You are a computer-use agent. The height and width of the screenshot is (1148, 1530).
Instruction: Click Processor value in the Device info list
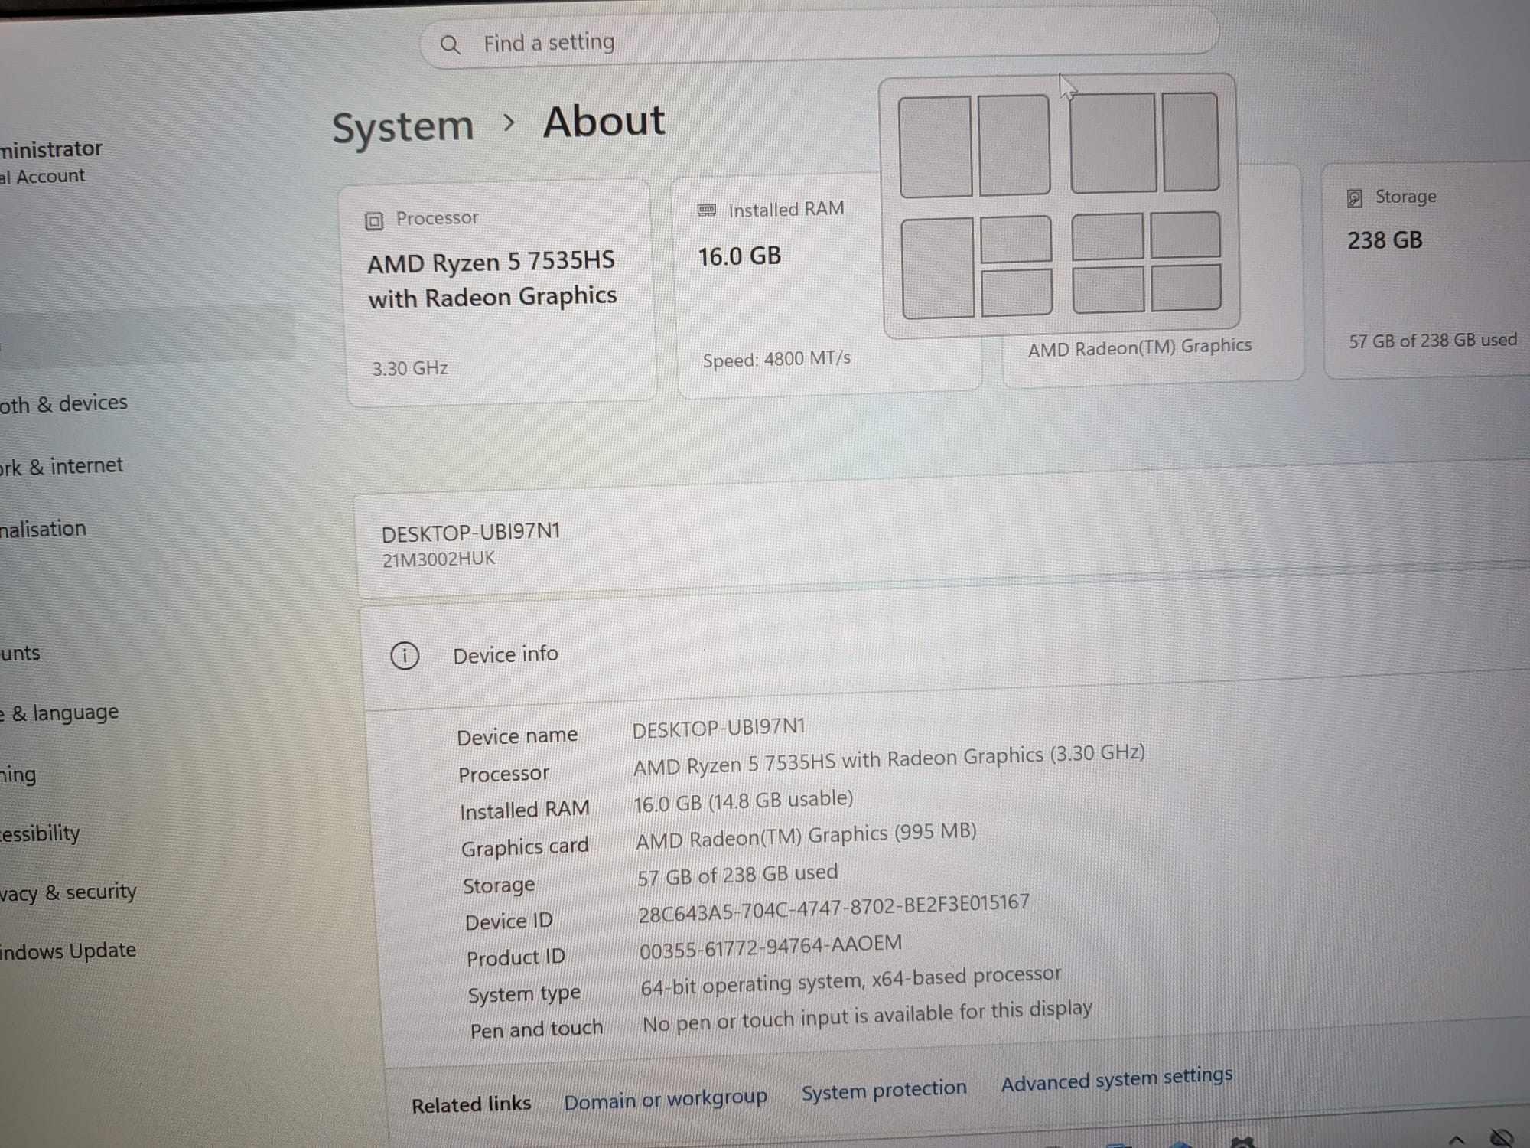click(x=889, y=759)
